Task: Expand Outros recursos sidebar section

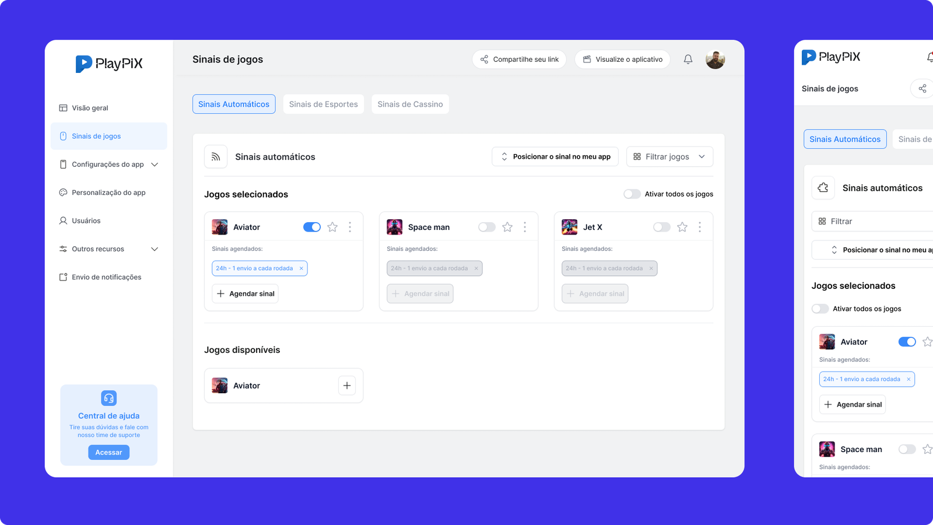Action: point(109,249)
